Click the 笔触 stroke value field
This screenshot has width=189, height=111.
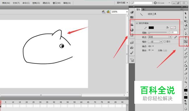pyautogui.click(x=173, y=32)
